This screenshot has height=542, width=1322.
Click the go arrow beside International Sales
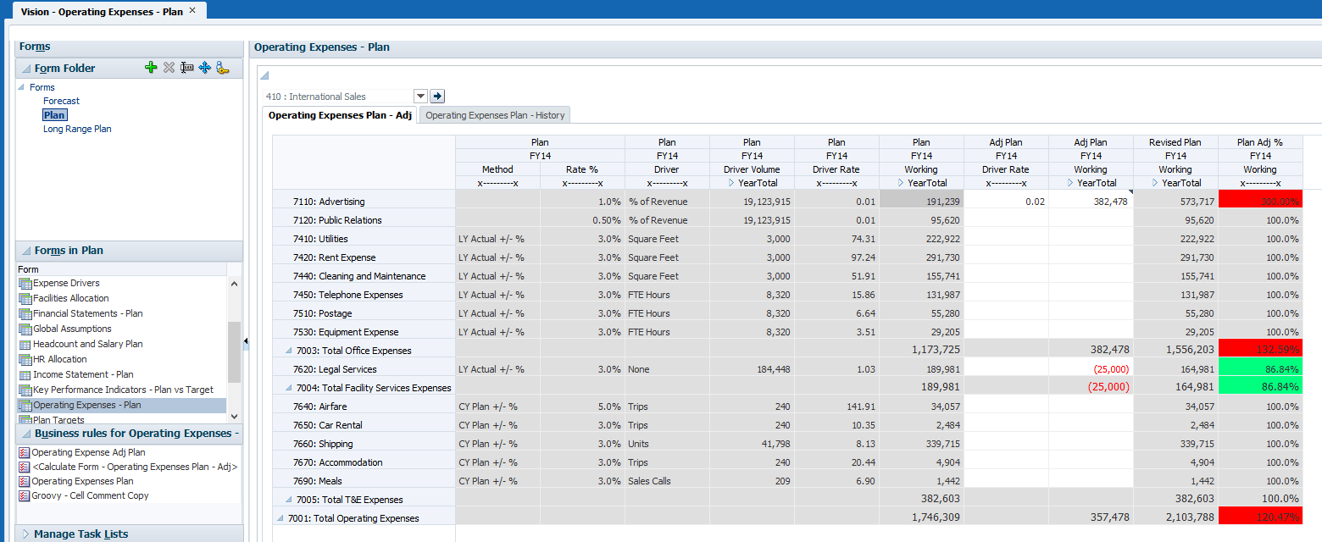(437, 97)
